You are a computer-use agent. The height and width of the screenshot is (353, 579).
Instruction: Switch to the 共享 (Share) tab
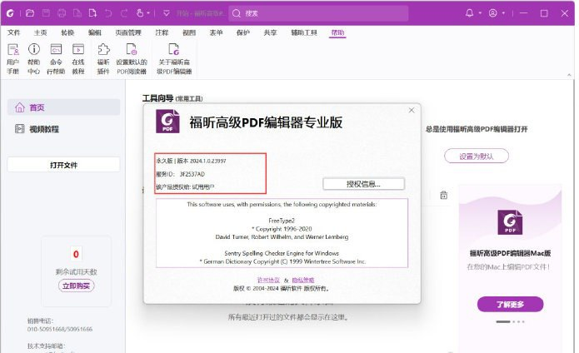tap(270, 32)
